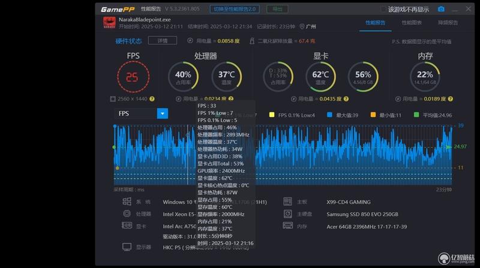This screenshot has width=480, height=268.
Task: Click the GPU D/T usage gauge
Action: tap(278, 77)
